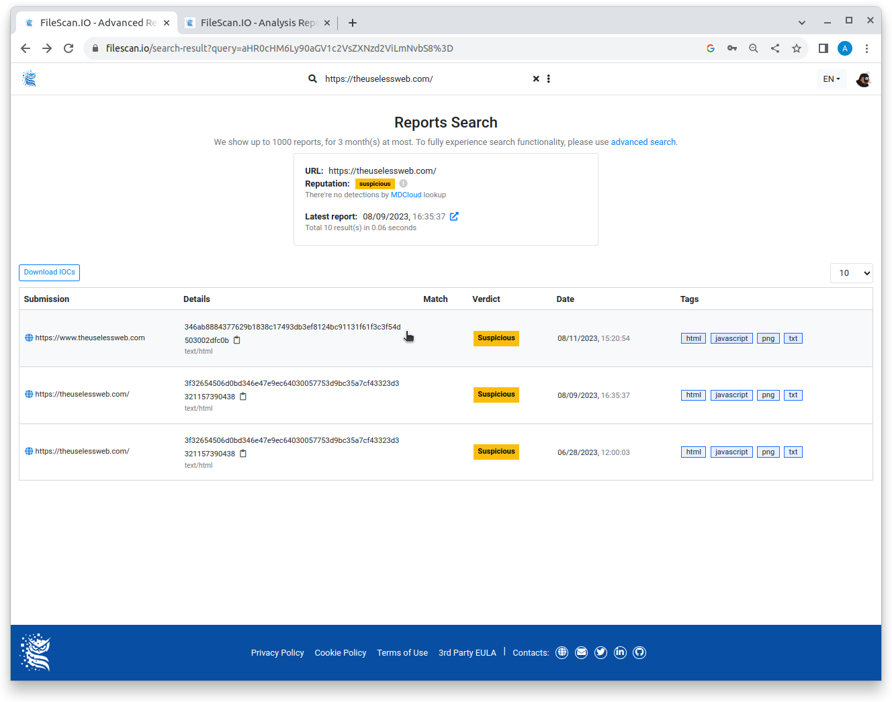Toggle browser side panel
Screen dimensions: 892x702
823,48
